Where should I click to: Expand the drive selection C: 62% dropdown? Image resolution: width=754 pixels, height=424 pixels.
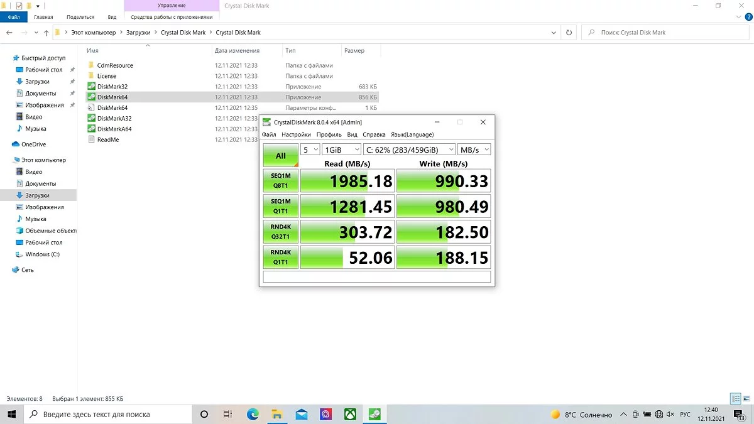click(410, 149)
